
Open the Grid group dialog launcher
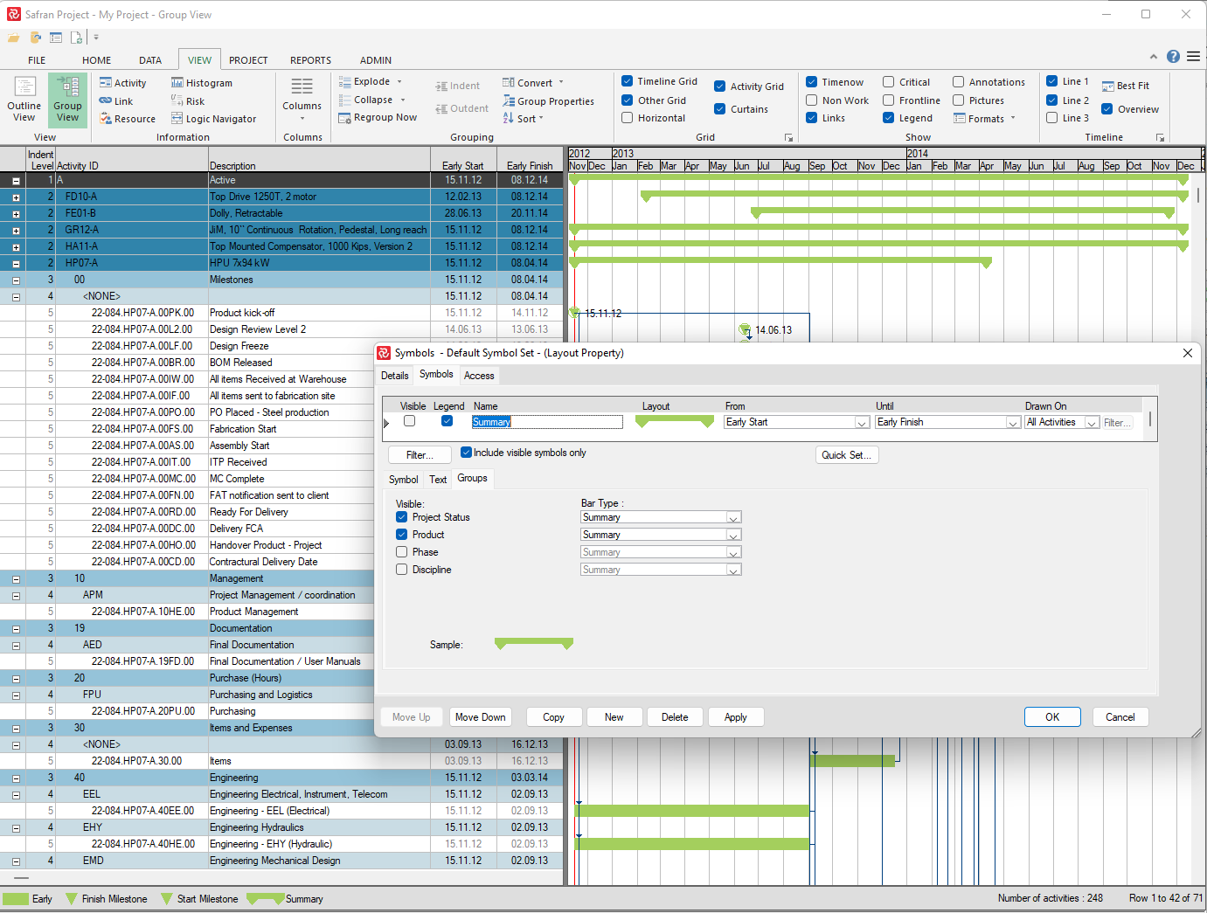(788, 138)
